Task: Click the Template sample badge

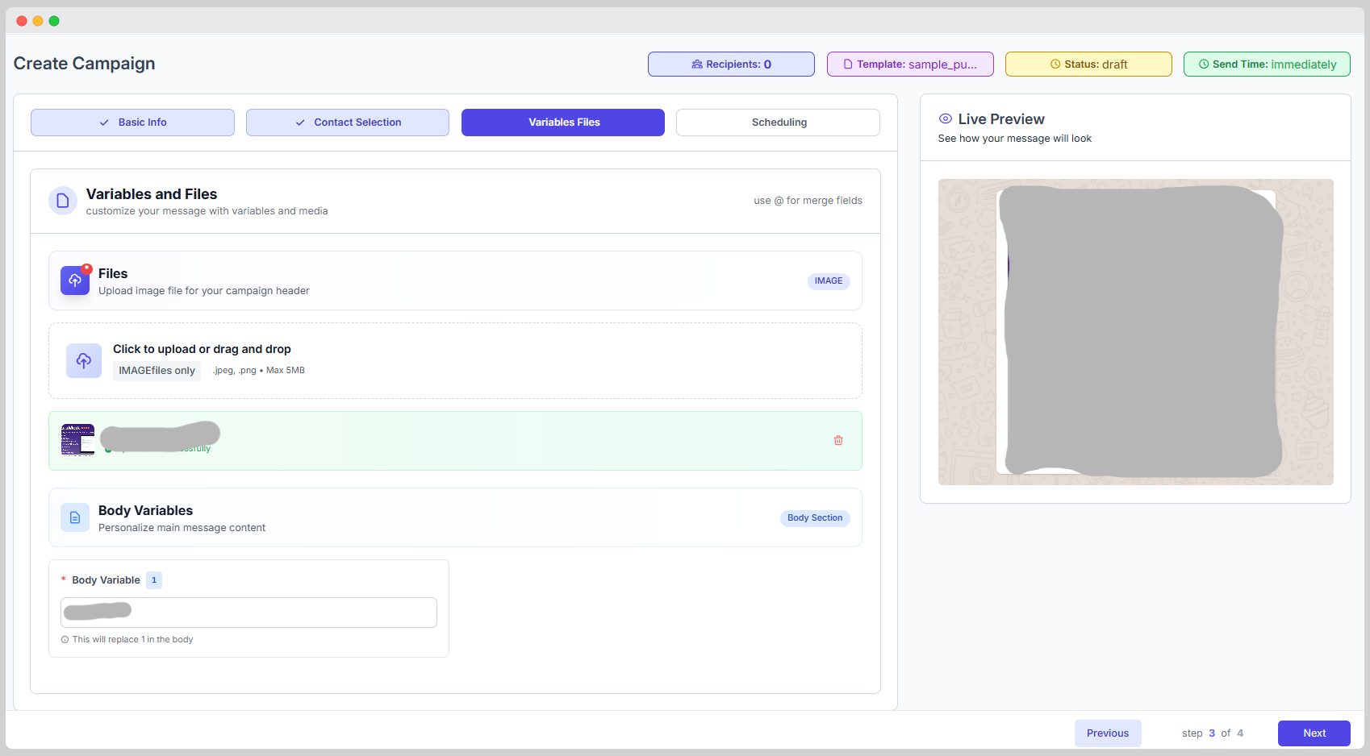Action: pos(910,64)
